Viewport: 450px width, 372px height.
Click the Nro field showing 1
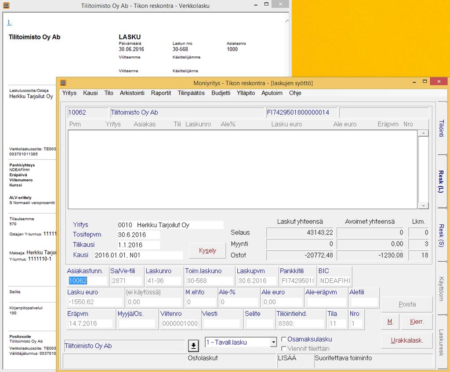[x=356, y=324]
